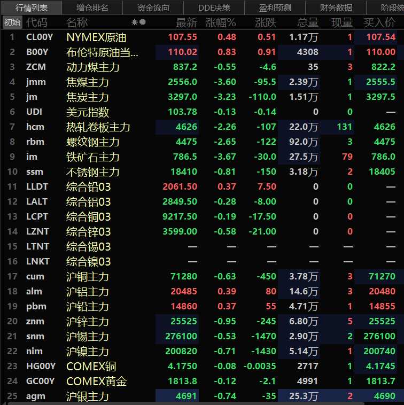Viewport: 404px width, 405px height.
Task: Select the DDE决策 tab
Action: [x=214, y=7]
